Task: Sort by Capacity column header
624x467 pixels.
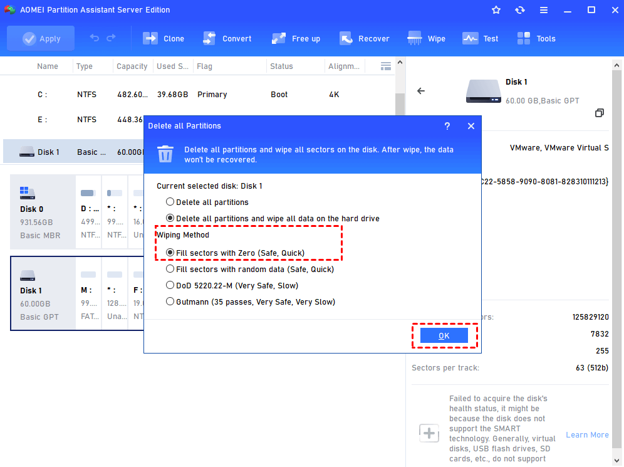Action: point(132,66)
